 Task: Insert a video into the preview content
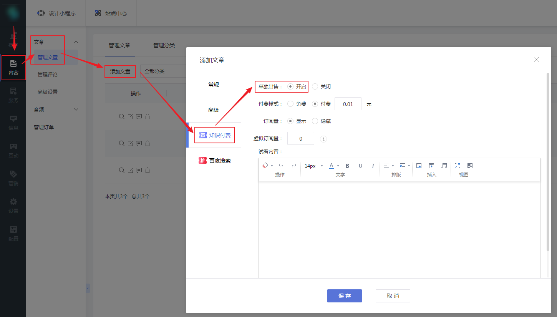[x=432, y=166]
